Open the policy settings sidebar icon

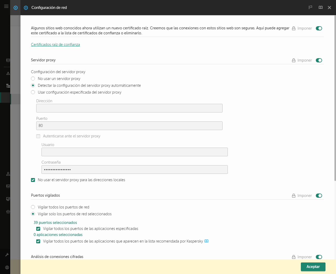tap(8, 186)
